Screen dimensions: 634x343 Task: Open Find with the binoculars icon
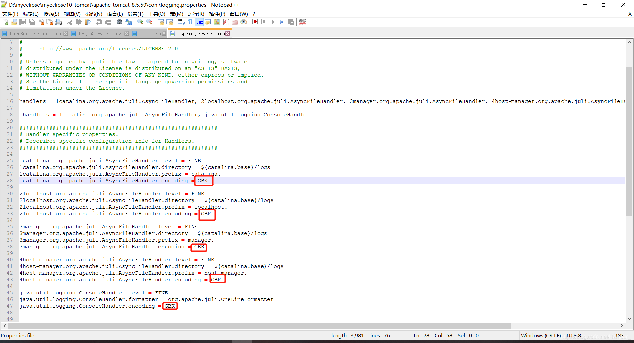pos(120,22)
